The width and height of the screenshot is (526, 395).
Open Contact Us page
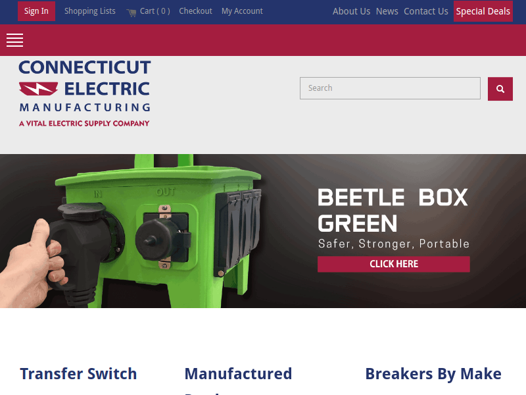[425, 11]
